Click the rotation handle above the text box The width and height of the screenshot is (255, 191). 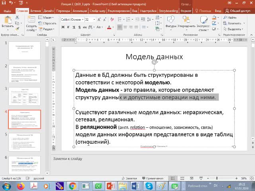click(x=154, y=62)
